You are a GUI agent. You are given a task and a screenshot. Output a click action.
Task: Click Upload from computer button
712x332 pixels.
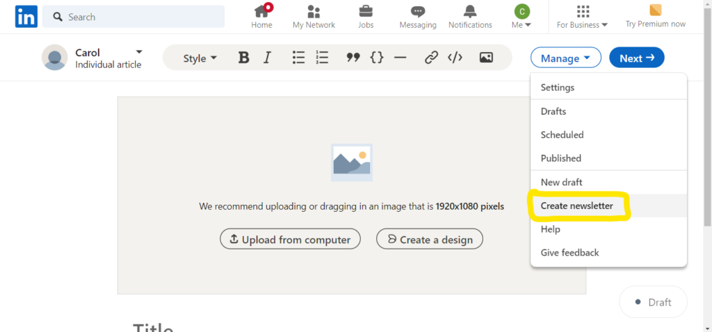(290, 240)
